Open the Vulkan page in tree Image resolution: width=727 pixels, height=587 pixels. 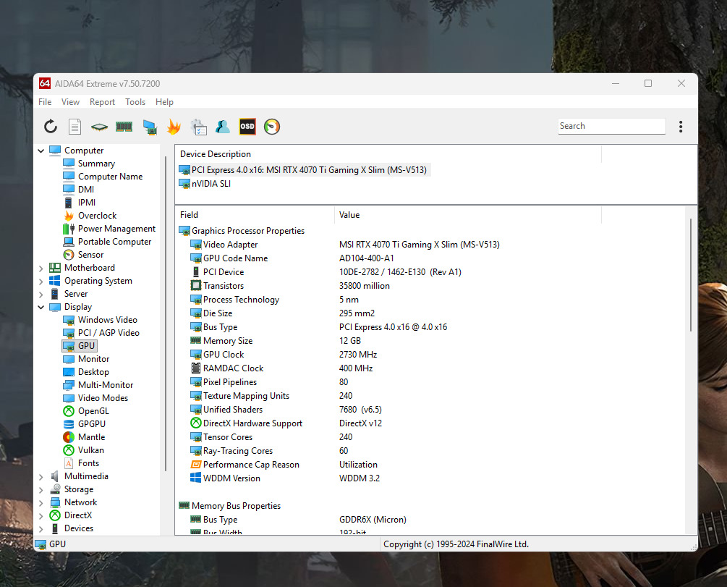tap(83, 449)
